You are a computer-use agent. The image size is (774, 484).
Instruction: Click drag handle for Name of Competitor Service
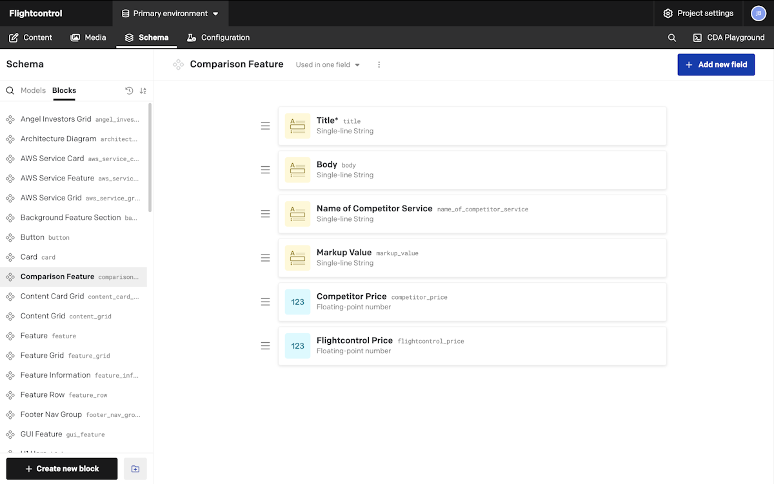click(265, 213)
